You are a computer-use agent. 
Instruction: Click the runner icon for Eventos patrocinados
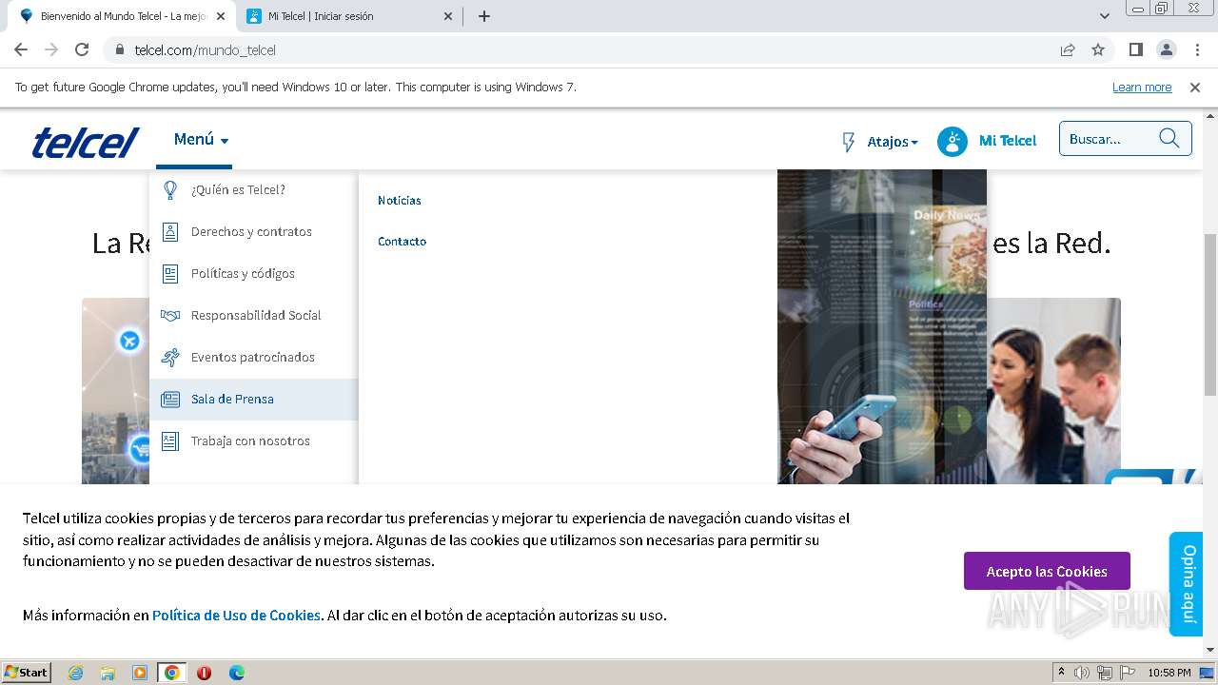pos(170,358)
